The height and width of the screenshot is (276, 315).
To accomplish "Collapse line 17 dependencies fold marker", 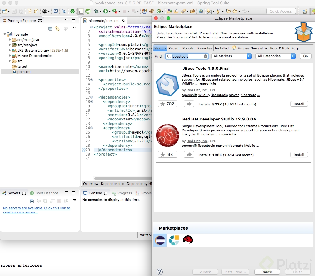I will tap(91, 97).
